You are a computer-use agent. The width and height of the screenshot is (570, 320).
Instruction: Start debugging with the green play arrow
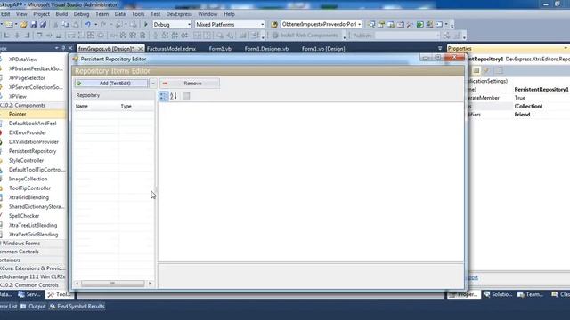pyautogui.click(x=146, y=24)
